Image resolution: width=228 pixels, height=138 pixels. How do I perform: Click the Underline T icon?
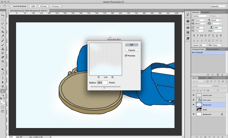pyautogui.click(x=217, y=36)
